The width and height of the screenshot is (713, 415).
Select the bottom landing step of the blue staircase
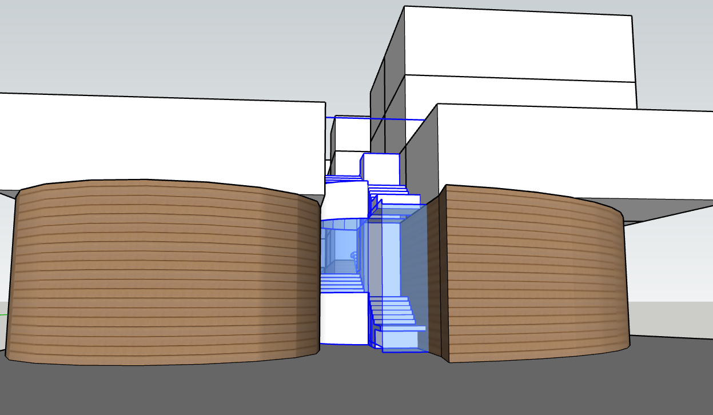point(404,341)
